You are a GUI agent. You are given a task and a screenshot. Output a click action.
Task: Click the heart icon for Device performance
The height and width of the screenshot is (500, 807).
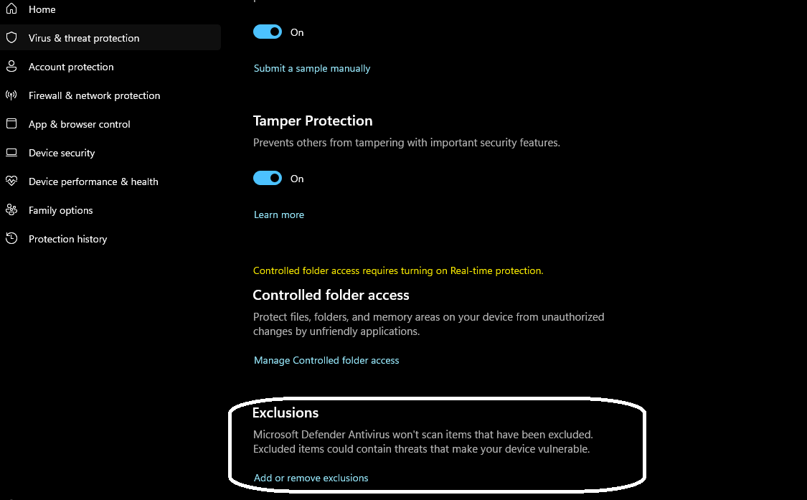pos(11,181)
